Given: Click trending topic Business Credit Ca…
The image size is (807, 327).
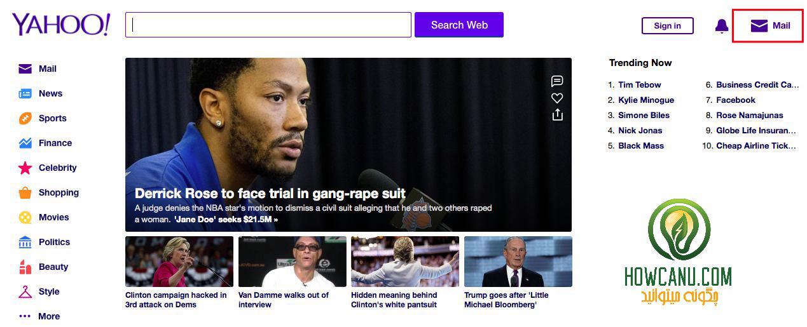Looking at the screenshot, I should (x=757, y=84).
